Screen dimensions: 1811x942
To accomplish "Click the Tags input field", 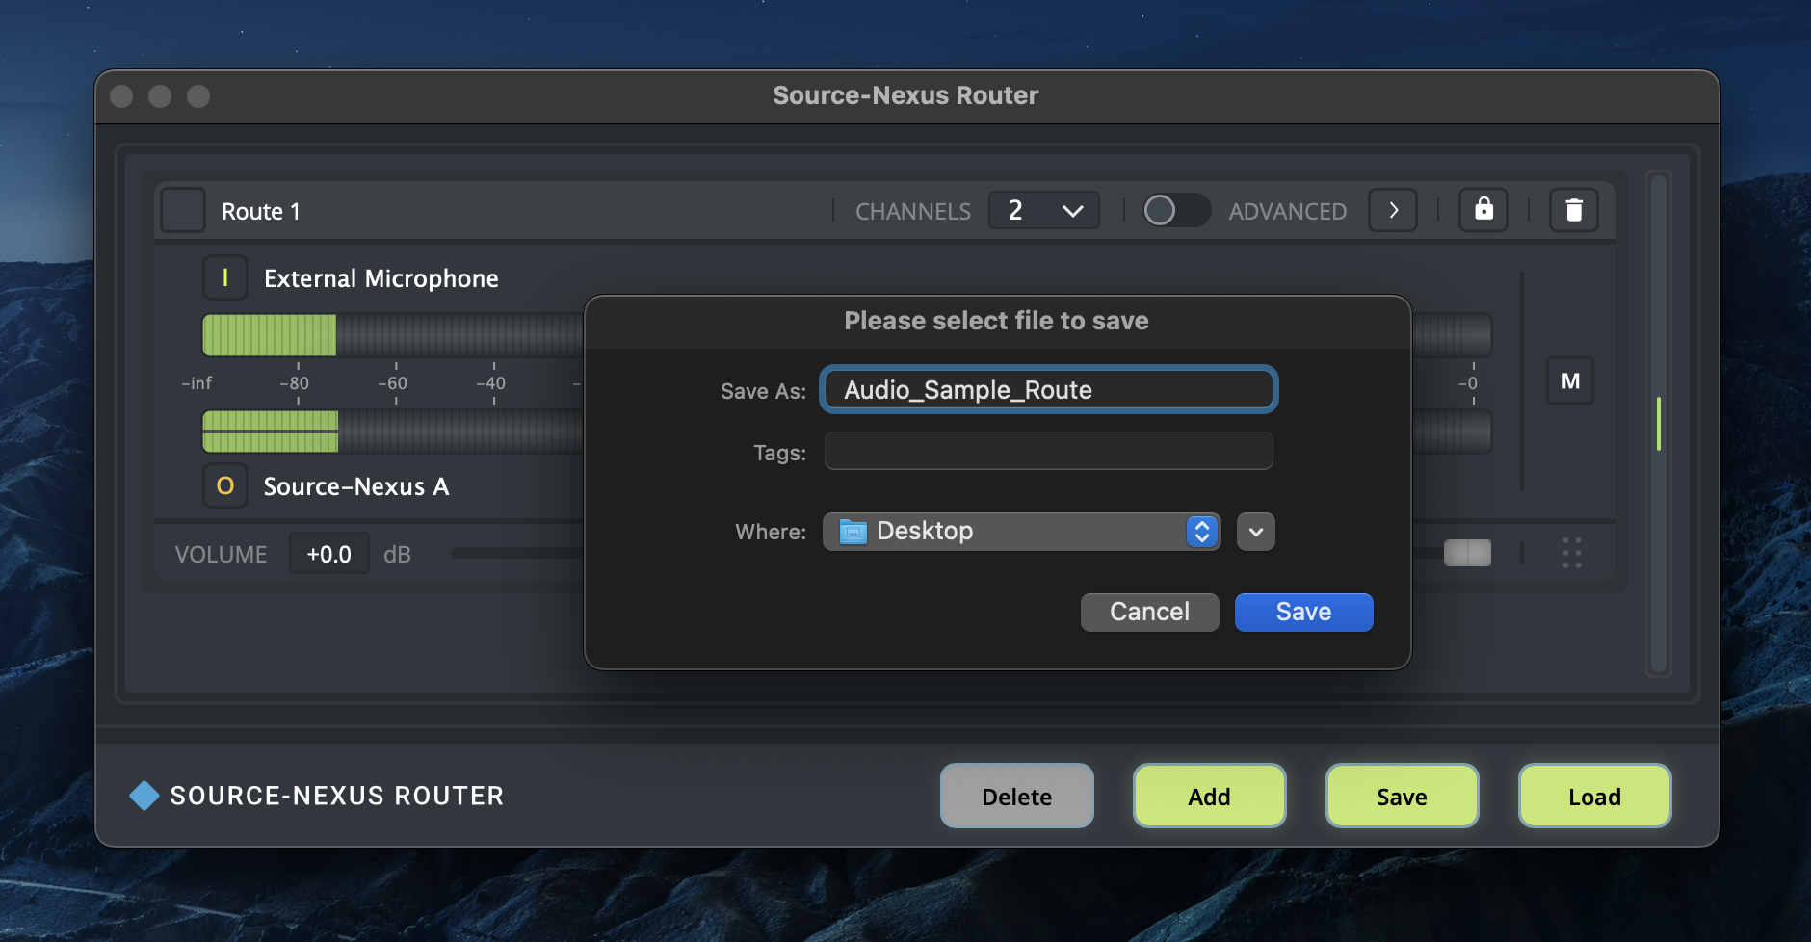I will (1048, 452).
